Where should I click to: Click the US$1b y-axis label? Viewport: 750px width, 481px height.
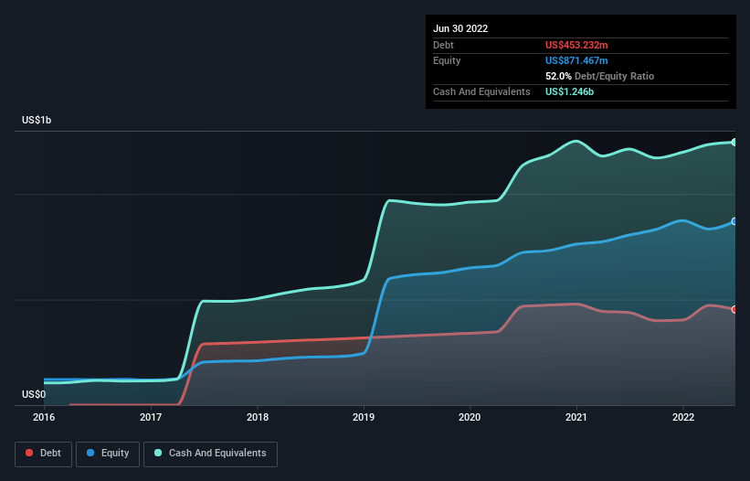(x=37, y=120)
